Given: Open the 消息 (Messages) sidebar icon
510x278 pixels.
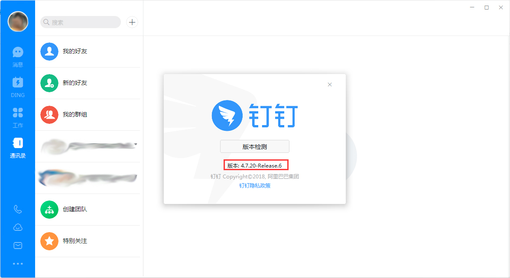Looking at the screenshot, I should pyautogui.click(x=17, y=56).
